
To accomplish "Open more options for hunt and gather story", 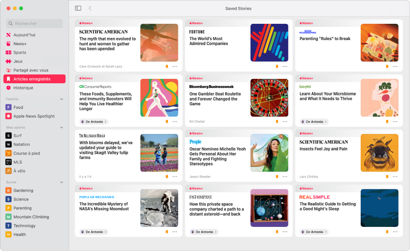I will point(175,67).
